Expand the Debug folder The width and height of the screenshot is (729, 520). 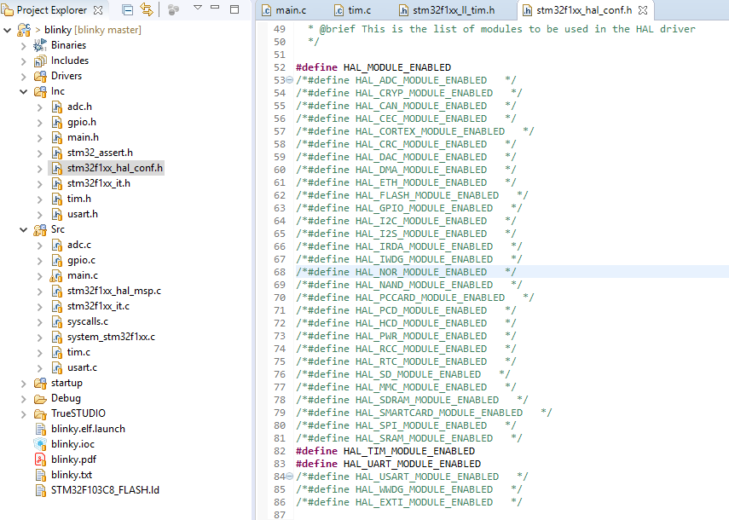click(x=24, y=398)
